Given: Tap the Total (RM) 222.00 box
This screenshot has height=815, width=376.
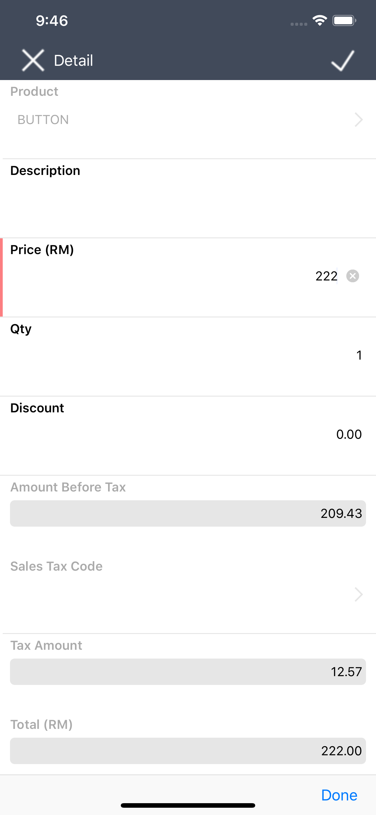Looking at the screenshot, I should [x=188, y=751].
